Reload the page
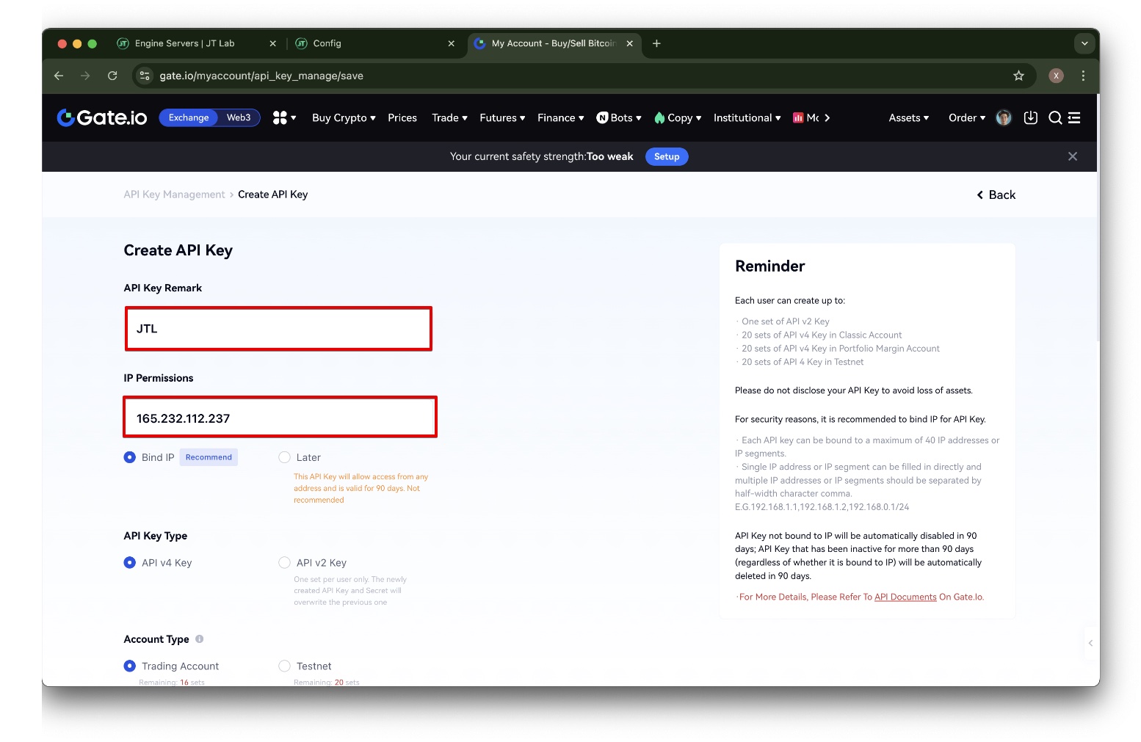The width and height of the screenshot is (1141, 742). click(112, 76)
